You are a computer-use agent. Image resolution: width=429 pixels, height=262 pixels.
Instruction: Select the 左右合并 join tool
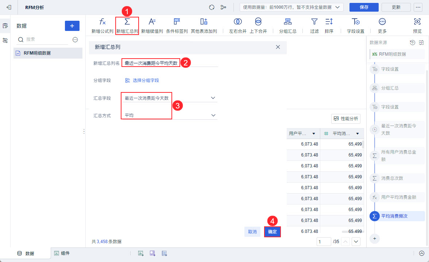pyautogui.click(x=238, y=25)
